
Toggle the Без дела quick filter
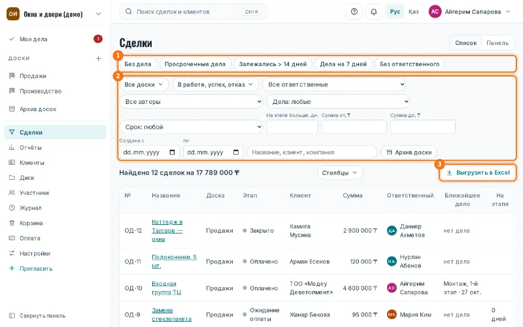(x=138, y=64)
